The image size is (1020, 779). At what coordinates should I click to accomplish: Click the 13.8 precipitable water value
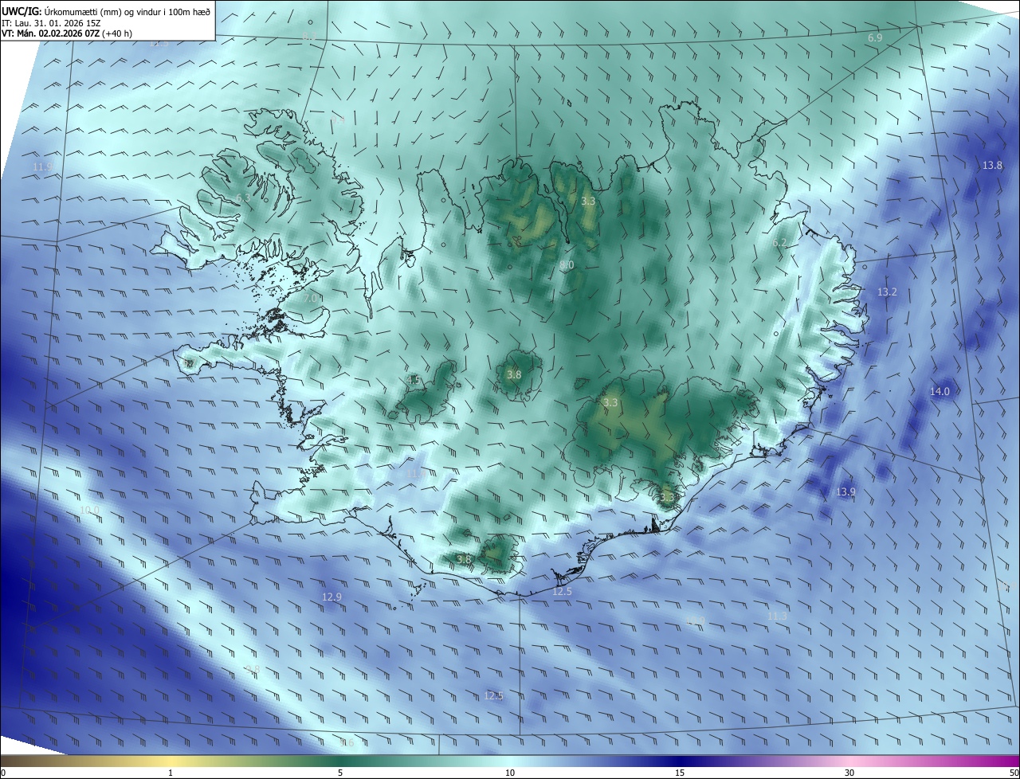[x=992, y=166]
